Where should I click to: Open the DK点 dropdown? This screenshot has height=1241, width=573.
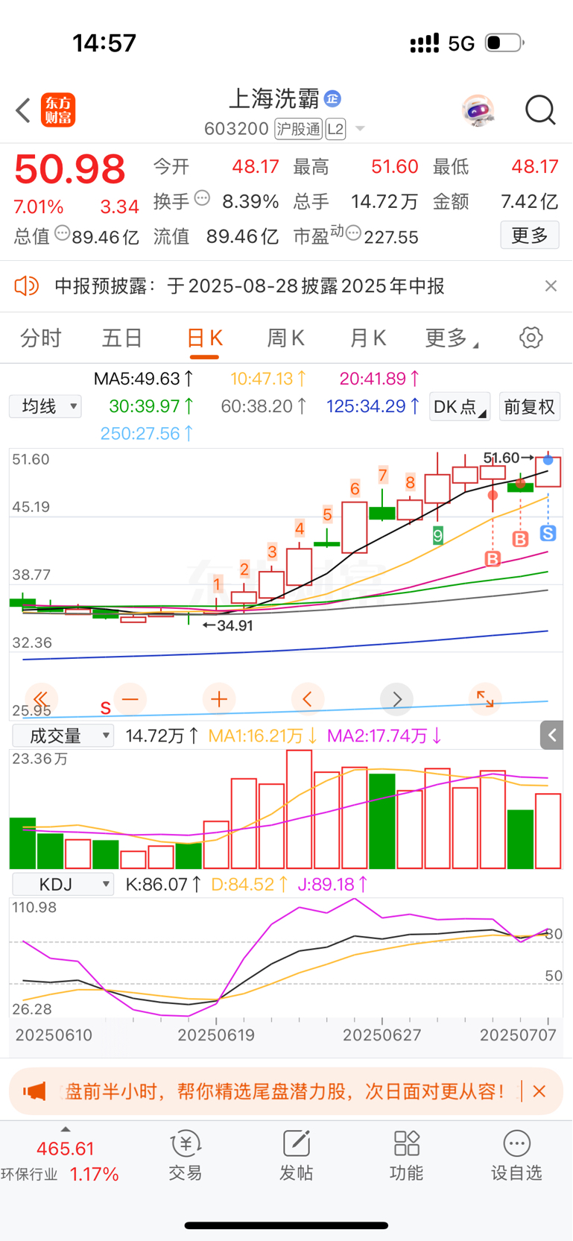pos(460,406)
